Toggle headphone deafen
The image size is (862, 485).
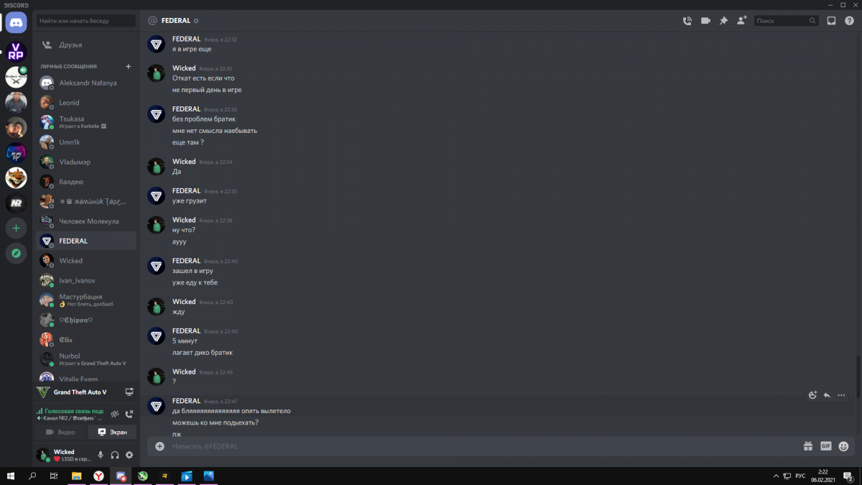(x=115, y=455)
